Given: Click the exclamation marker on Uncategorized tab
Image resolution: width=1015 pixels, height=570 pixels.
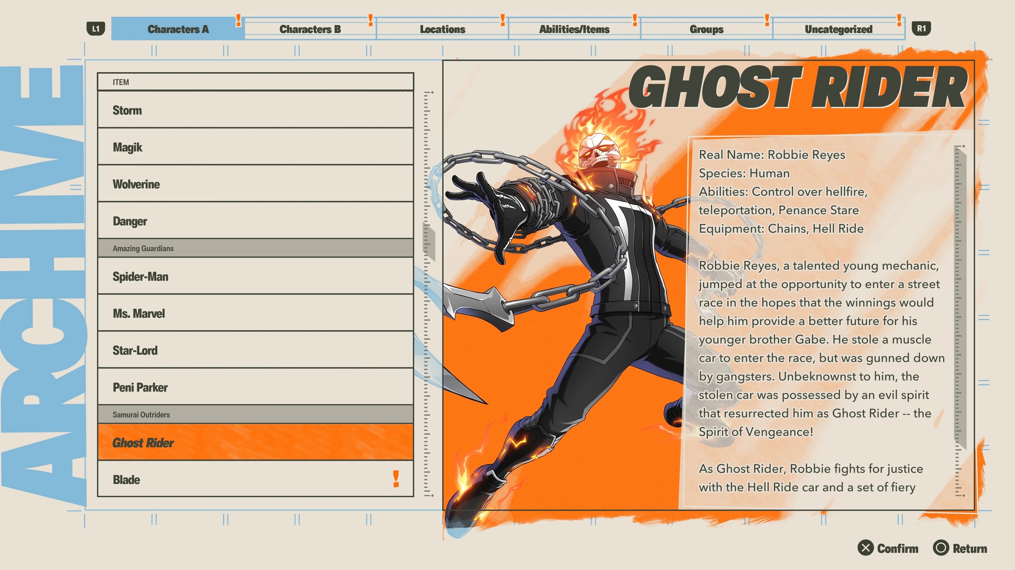Looking at the screenshot, I should click(899, 20).
